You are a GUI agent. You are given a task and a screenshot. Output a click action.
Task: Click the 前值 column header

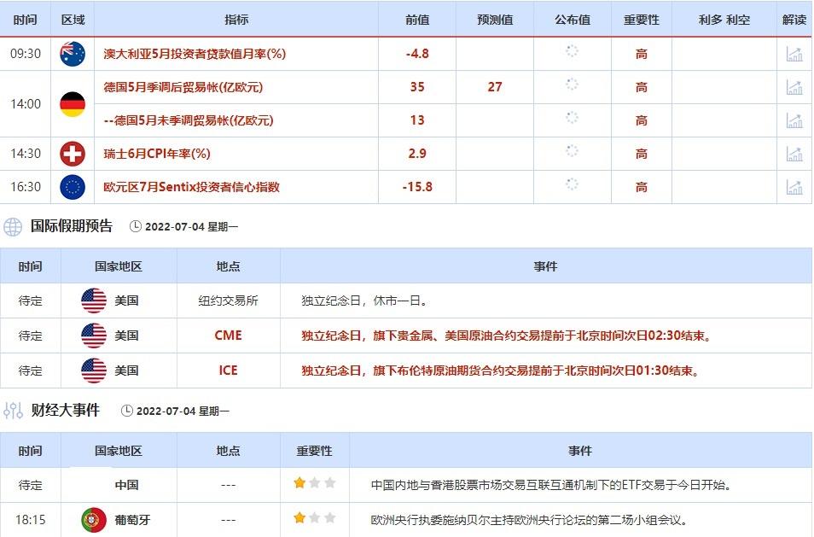point(417,20)
